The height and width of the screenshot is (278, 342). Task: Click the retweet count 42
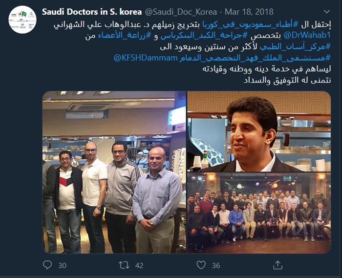pos(139,265)
